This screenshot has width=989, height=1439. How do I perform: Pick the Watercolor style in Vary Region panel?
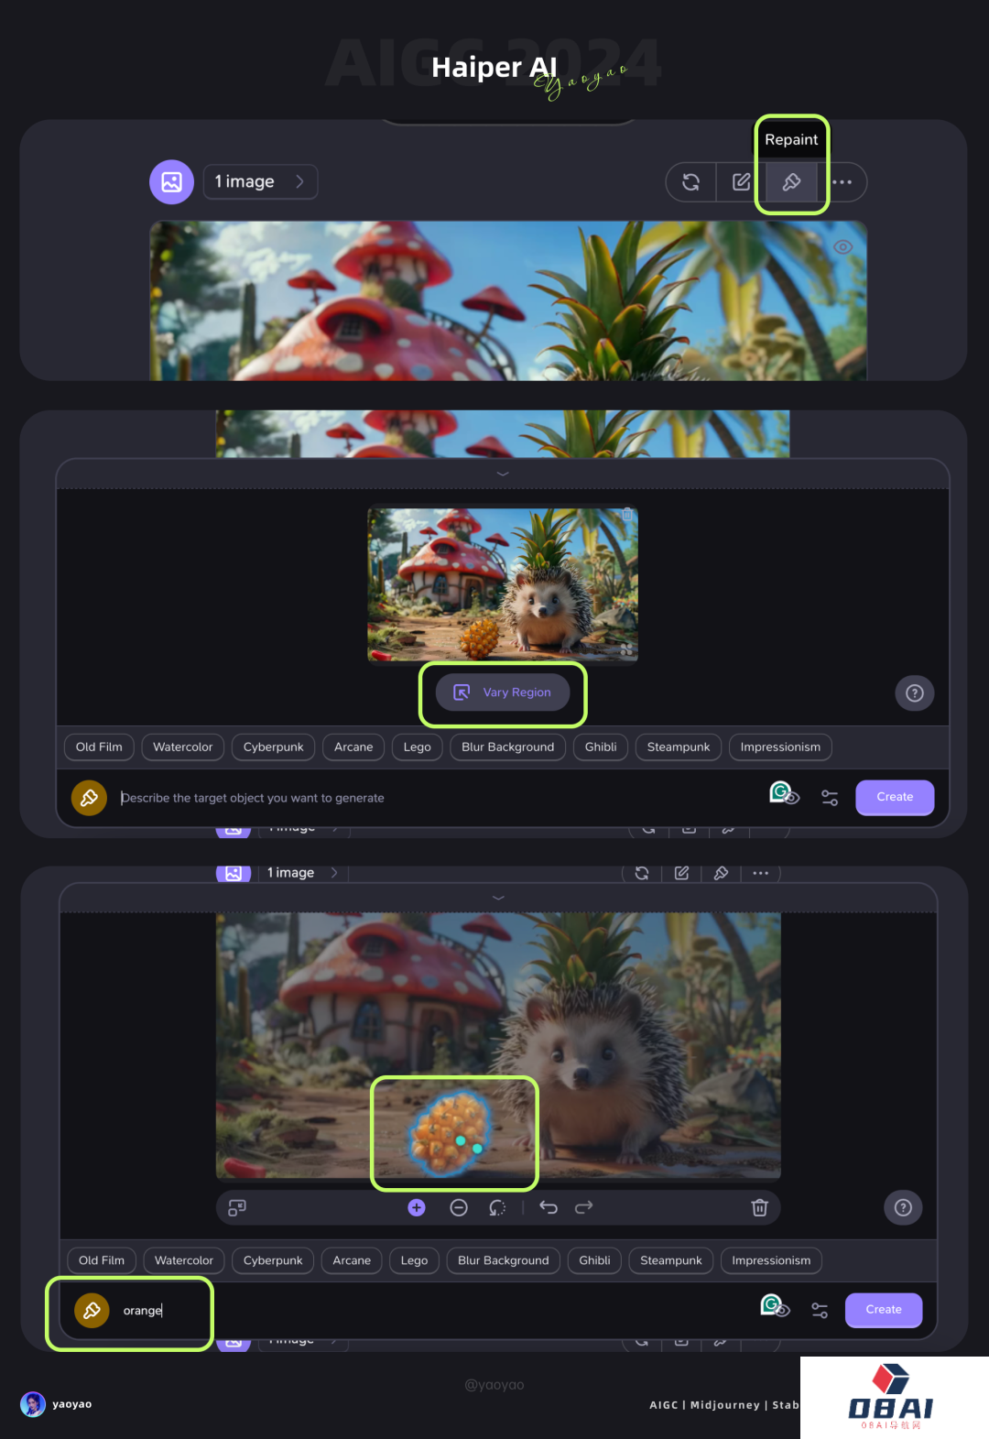[x=182, y=747]
